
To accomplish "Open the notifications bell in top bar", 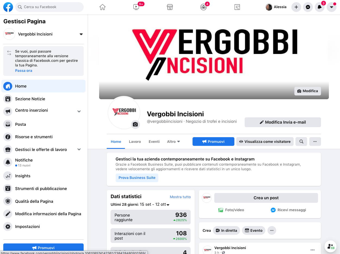I will (320, 7).
